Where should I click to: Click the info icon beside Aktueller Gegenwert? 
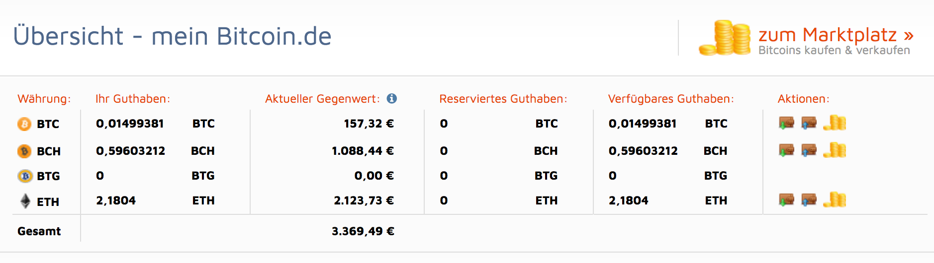coord(392,98)
